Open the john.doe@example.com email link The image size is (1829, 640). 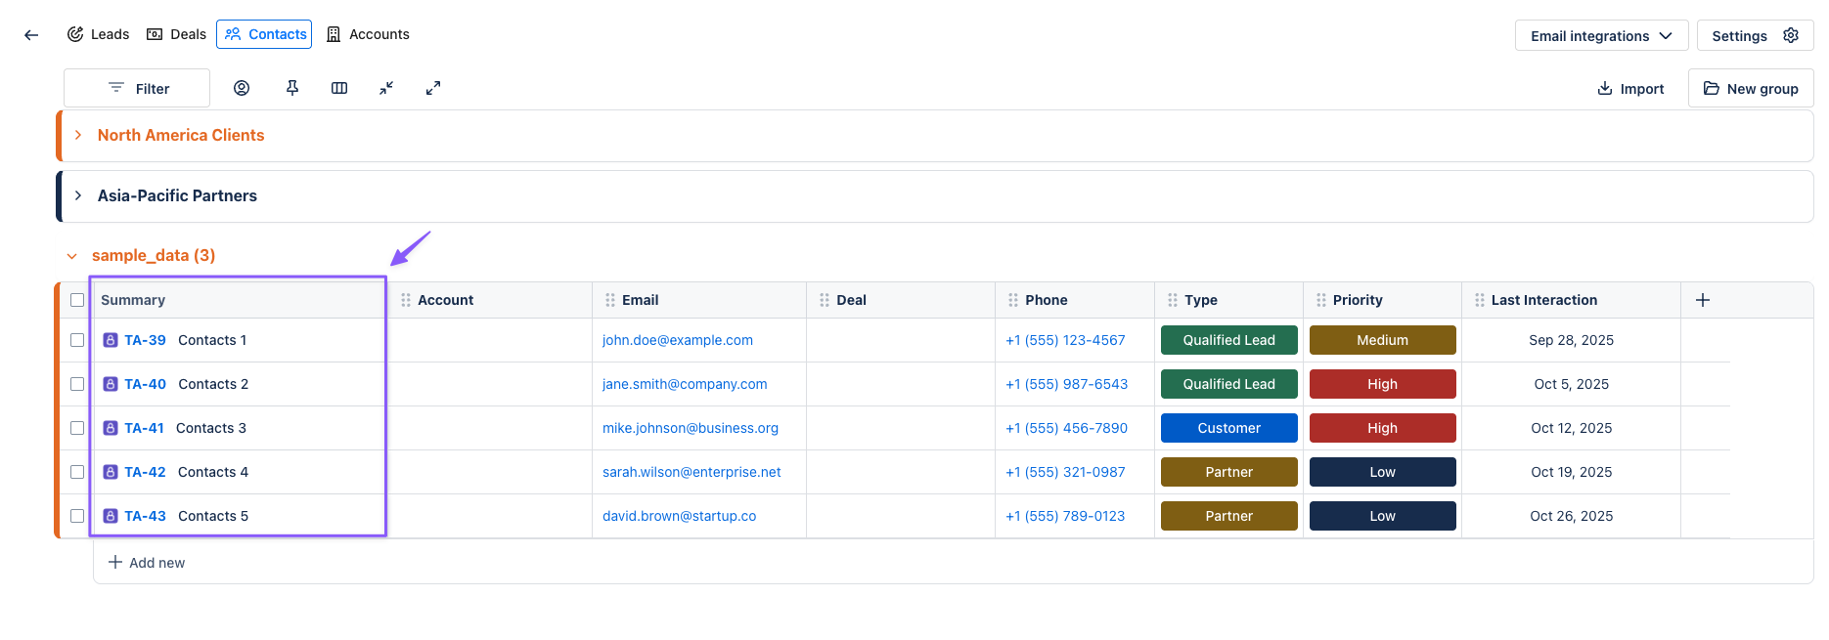click(678, 340)
